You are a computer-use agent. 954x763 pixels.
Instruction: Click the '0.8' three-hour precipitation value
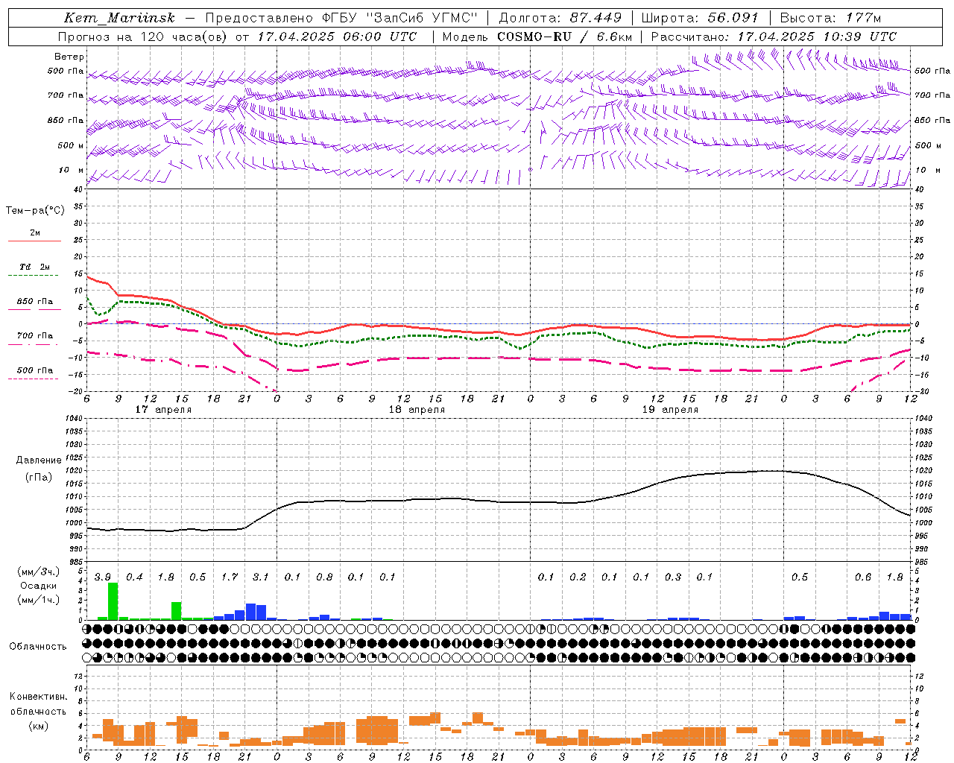coord(324,577)
